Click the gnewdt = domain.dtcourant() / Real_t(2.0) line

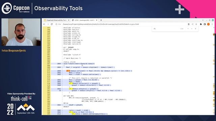pos(91,85)
